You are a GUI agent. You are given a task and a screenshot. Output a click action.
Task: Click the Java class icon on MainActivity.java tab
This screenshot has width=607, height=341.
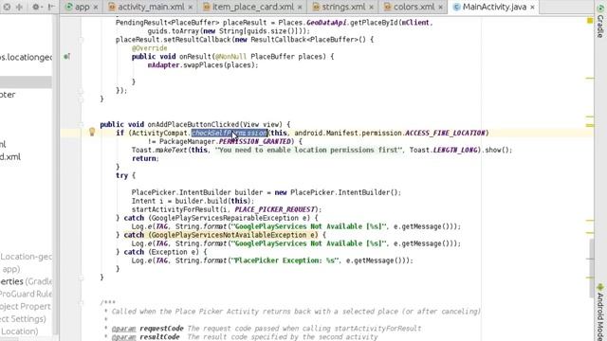tap(457, 7)
